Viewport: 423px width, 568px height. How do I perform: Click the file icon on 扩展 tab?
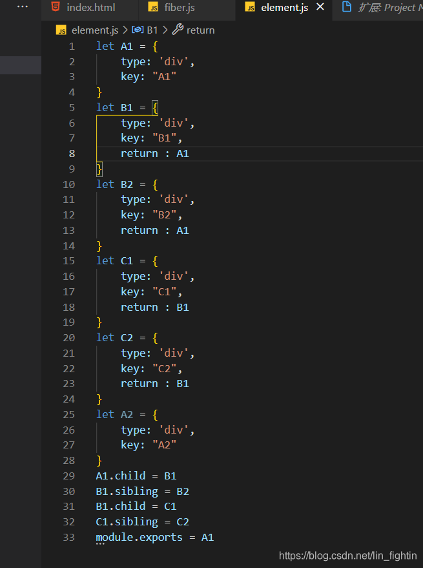tap(347, 7)
